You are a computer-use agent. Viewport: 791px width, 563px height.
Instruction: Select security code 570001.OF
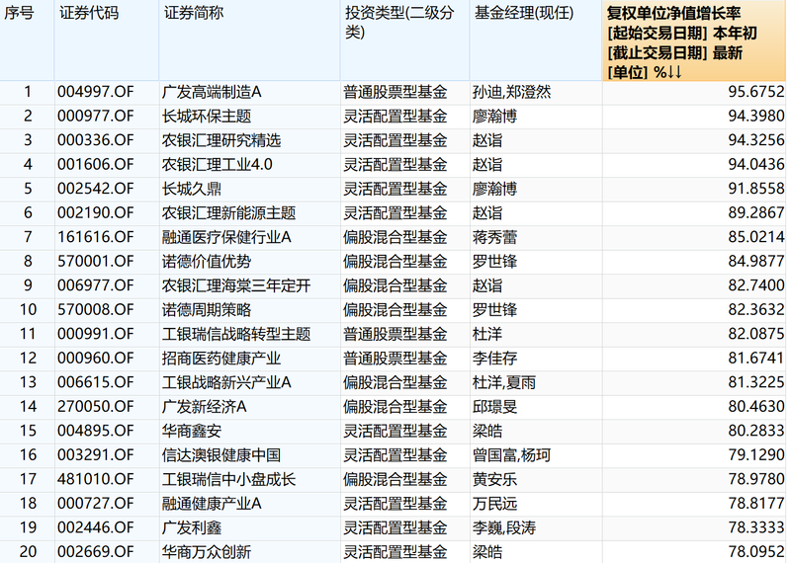point(95,262)
